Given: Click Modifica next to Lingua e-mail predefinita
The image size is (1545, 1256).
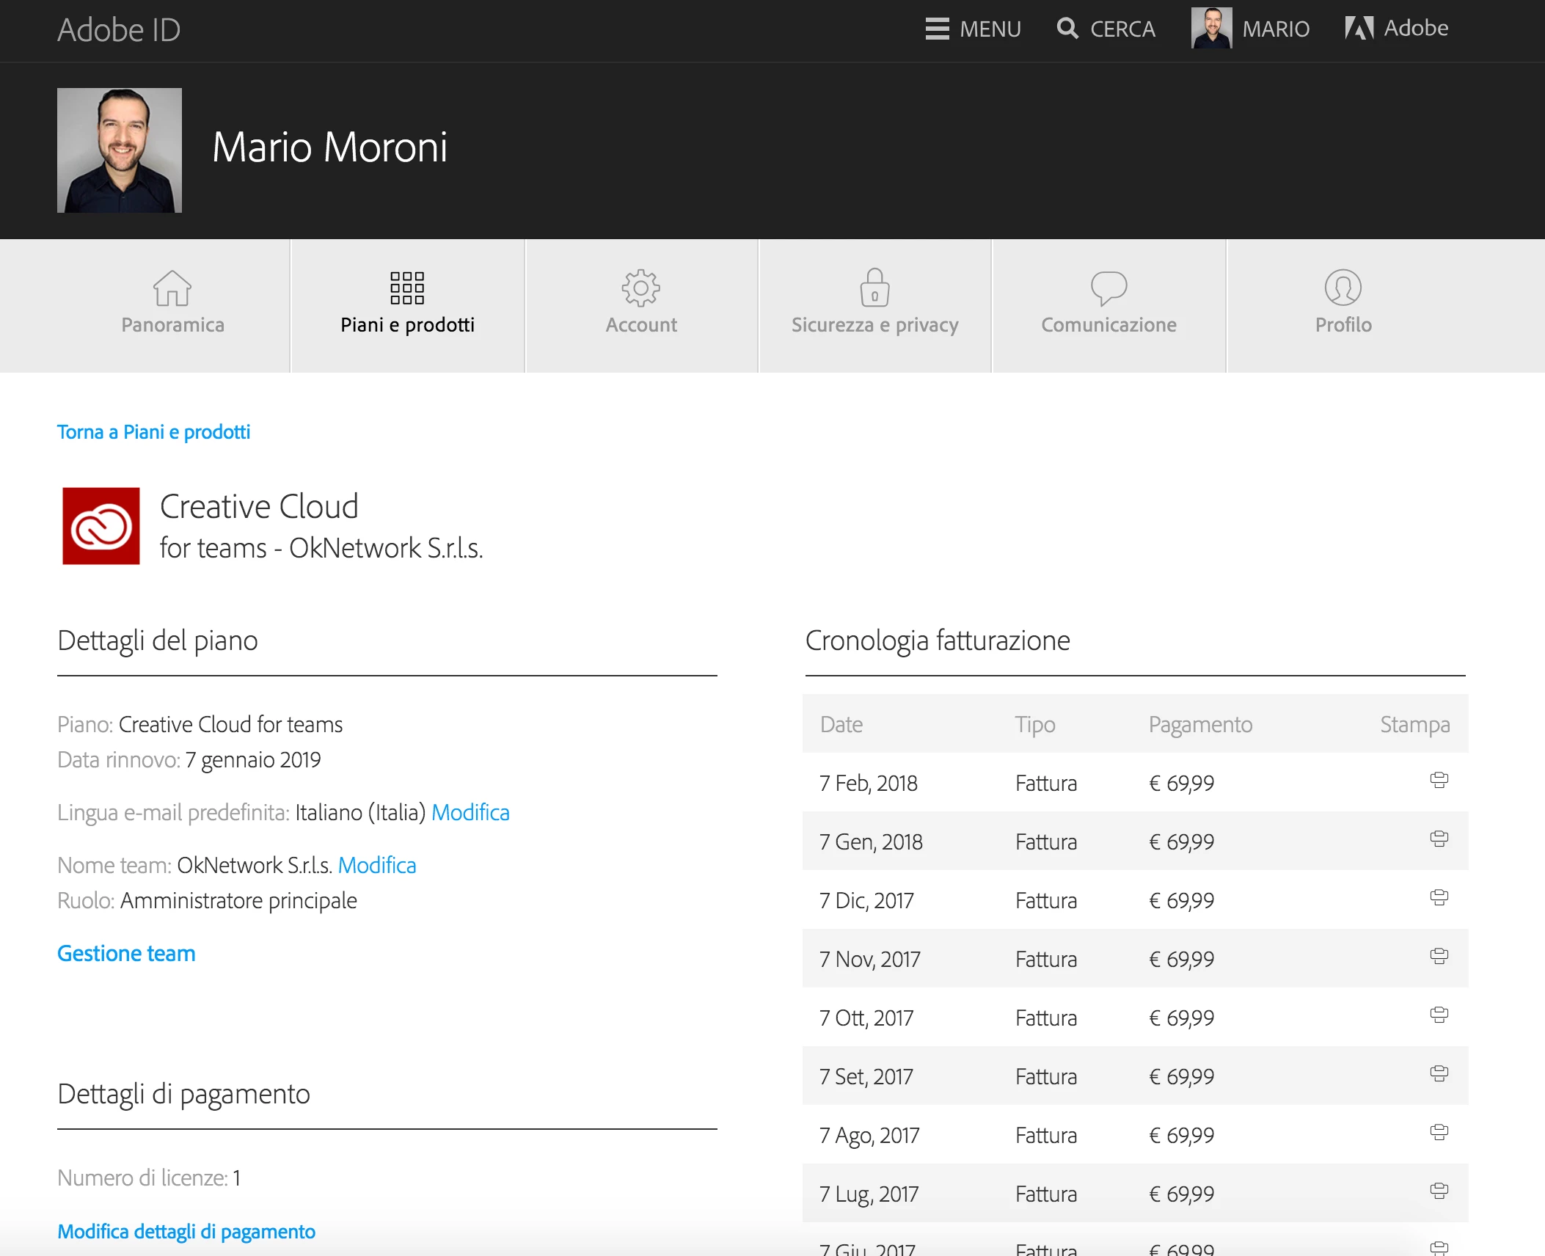Looking at the screenshot, I should click(470, 813).
